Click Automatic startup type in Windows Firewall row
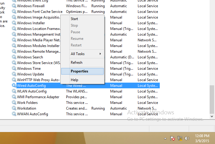 [x=119, y=6]
